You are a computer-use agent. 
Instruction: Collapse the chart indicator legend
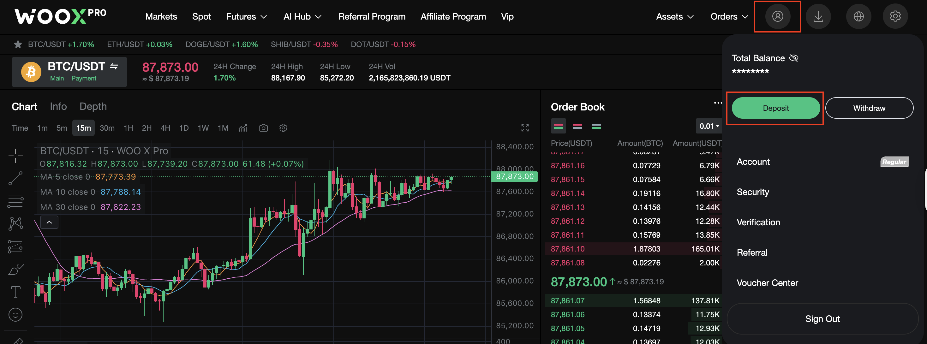[x=49, y=222]
